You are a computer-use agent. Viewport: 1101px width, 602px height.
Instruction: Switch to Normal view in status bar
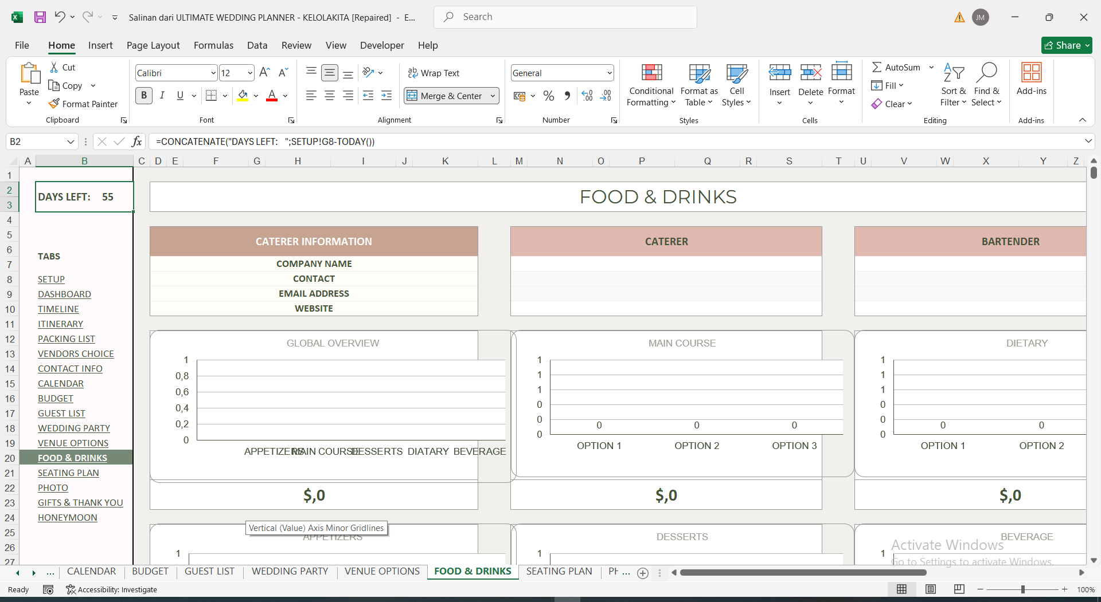click(901, 589)
